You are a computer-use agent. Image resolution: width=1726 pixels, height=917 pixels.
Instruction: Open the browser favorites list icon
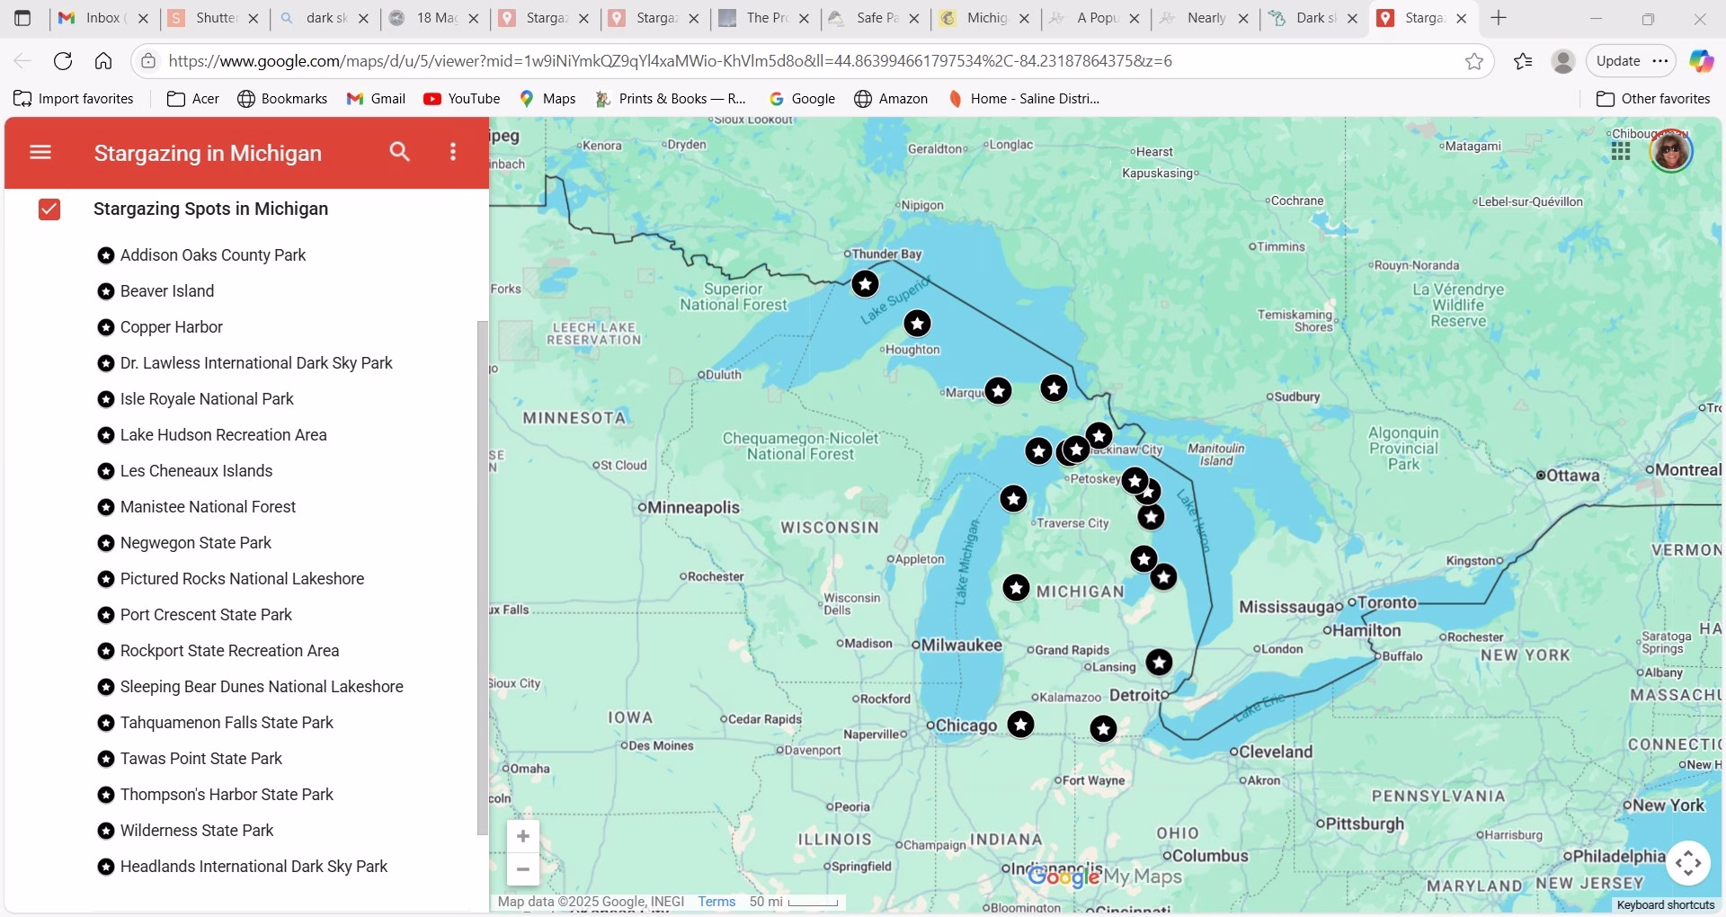pos(1523,61)
